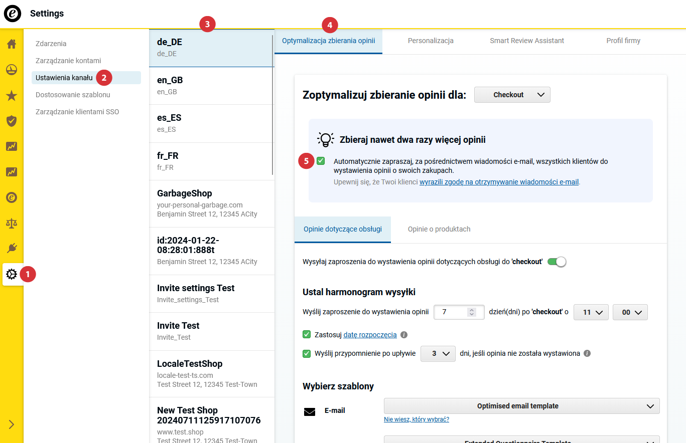Open the home icon in sidebar

[12, 44]
